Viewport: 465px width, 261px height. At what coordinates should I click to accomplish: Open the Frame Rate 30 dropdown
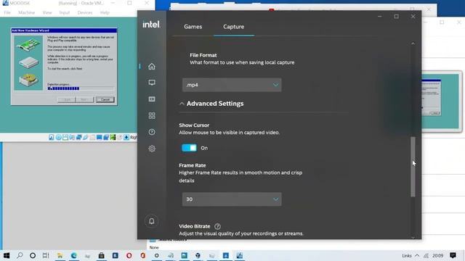coord(232,199)
